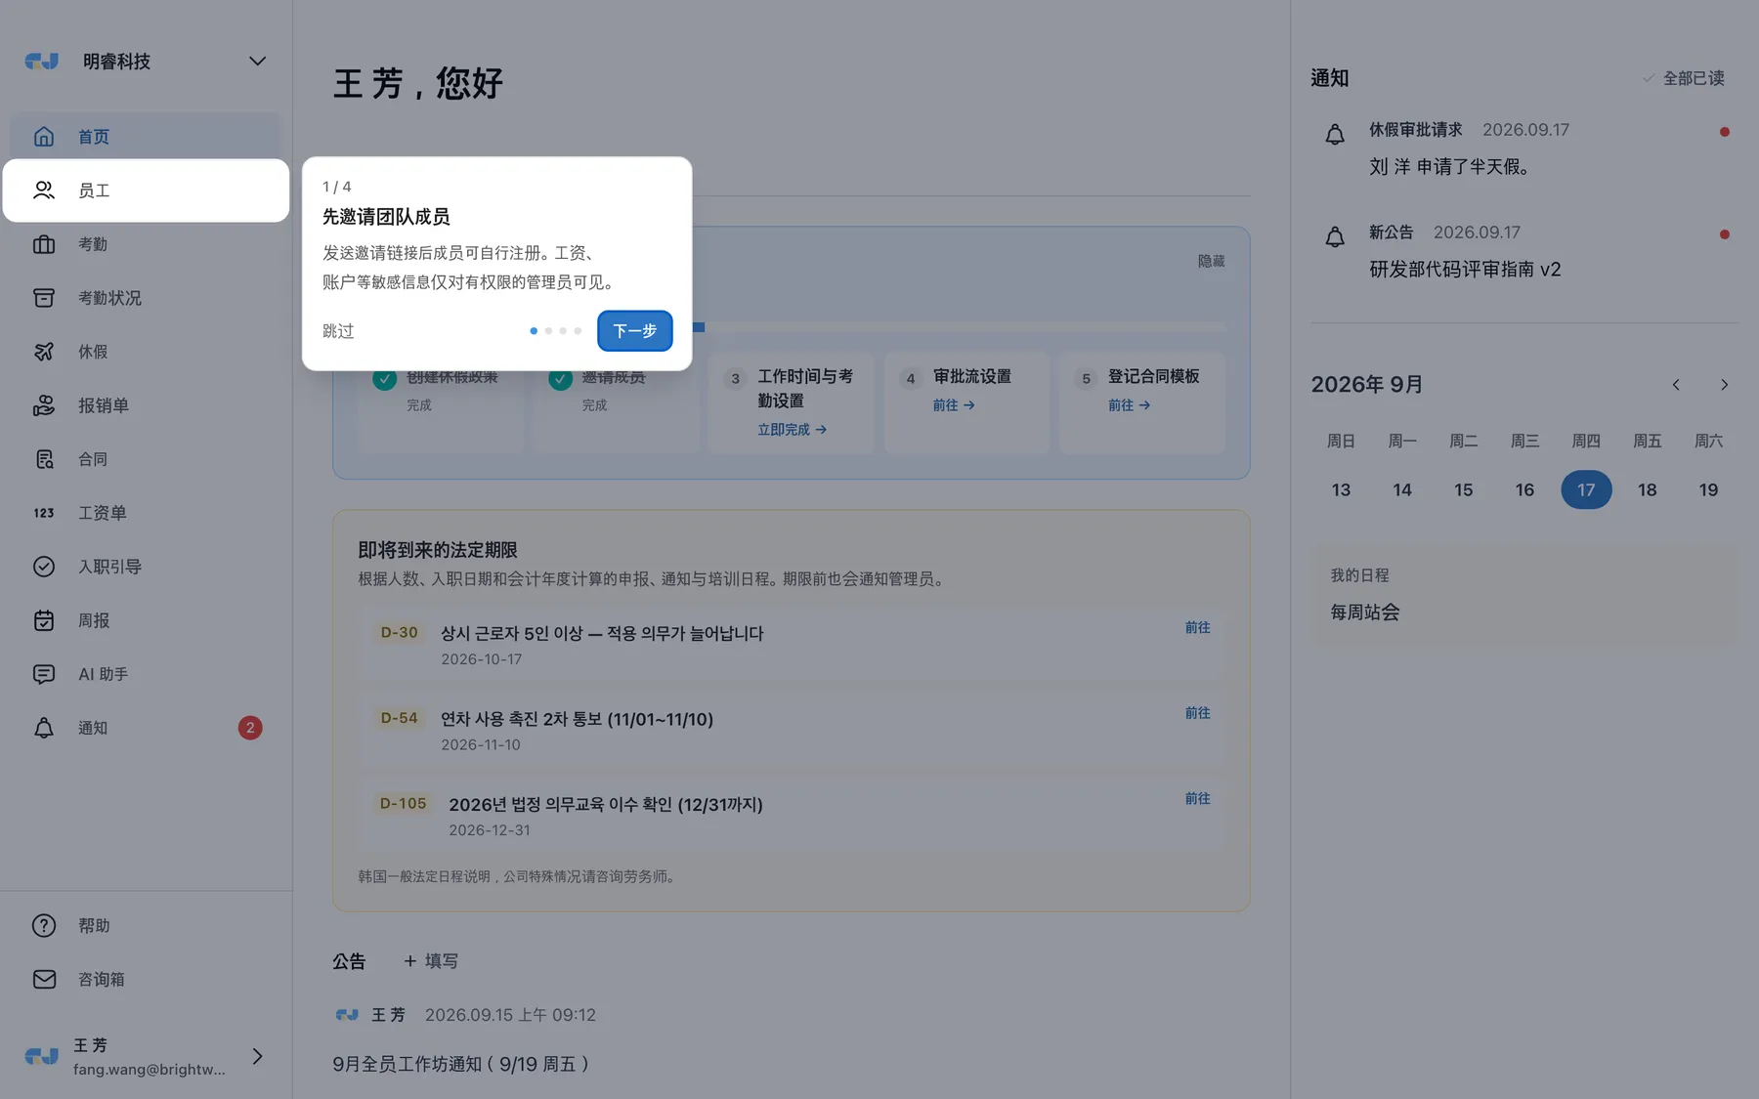This screenshot has width=1759, height=1099.
Task: Click bell icon of 休假审批请求 notification
Action: pyautogui.click(x=1335, y=134)
